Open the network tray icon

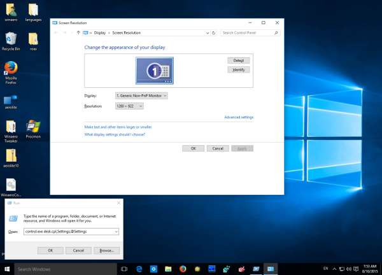[x=342, y=269]
